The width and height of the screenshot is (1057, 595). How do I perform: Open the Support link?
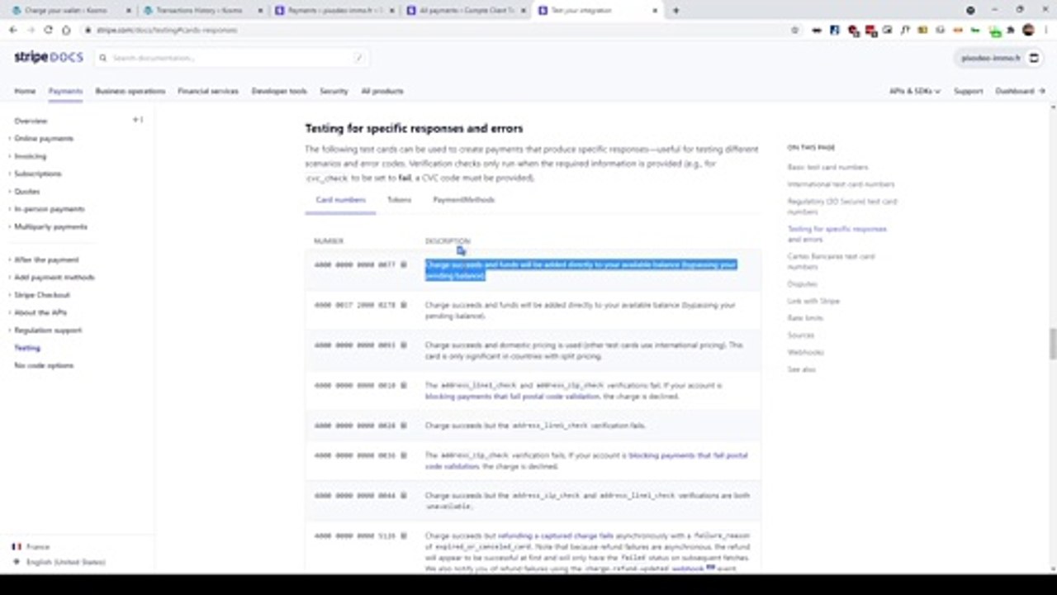coord(968,91)
